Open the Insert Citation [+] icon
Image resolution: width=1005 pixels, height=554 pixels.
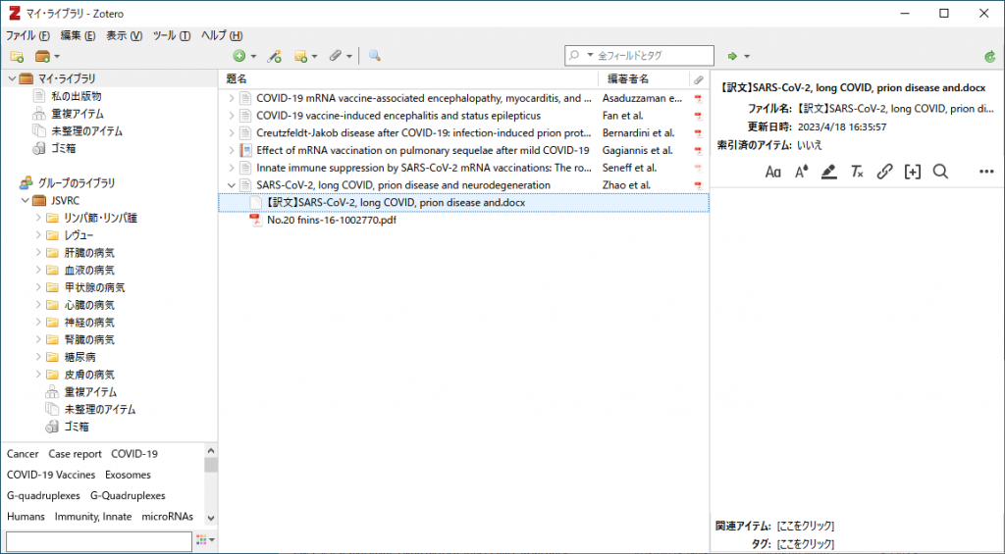click(x=912, y=172)
